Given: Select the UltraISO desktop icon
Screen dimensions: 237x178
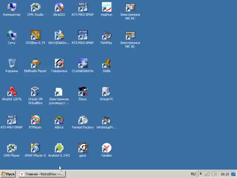Looking at the screenshot, I should click(59, 7).
